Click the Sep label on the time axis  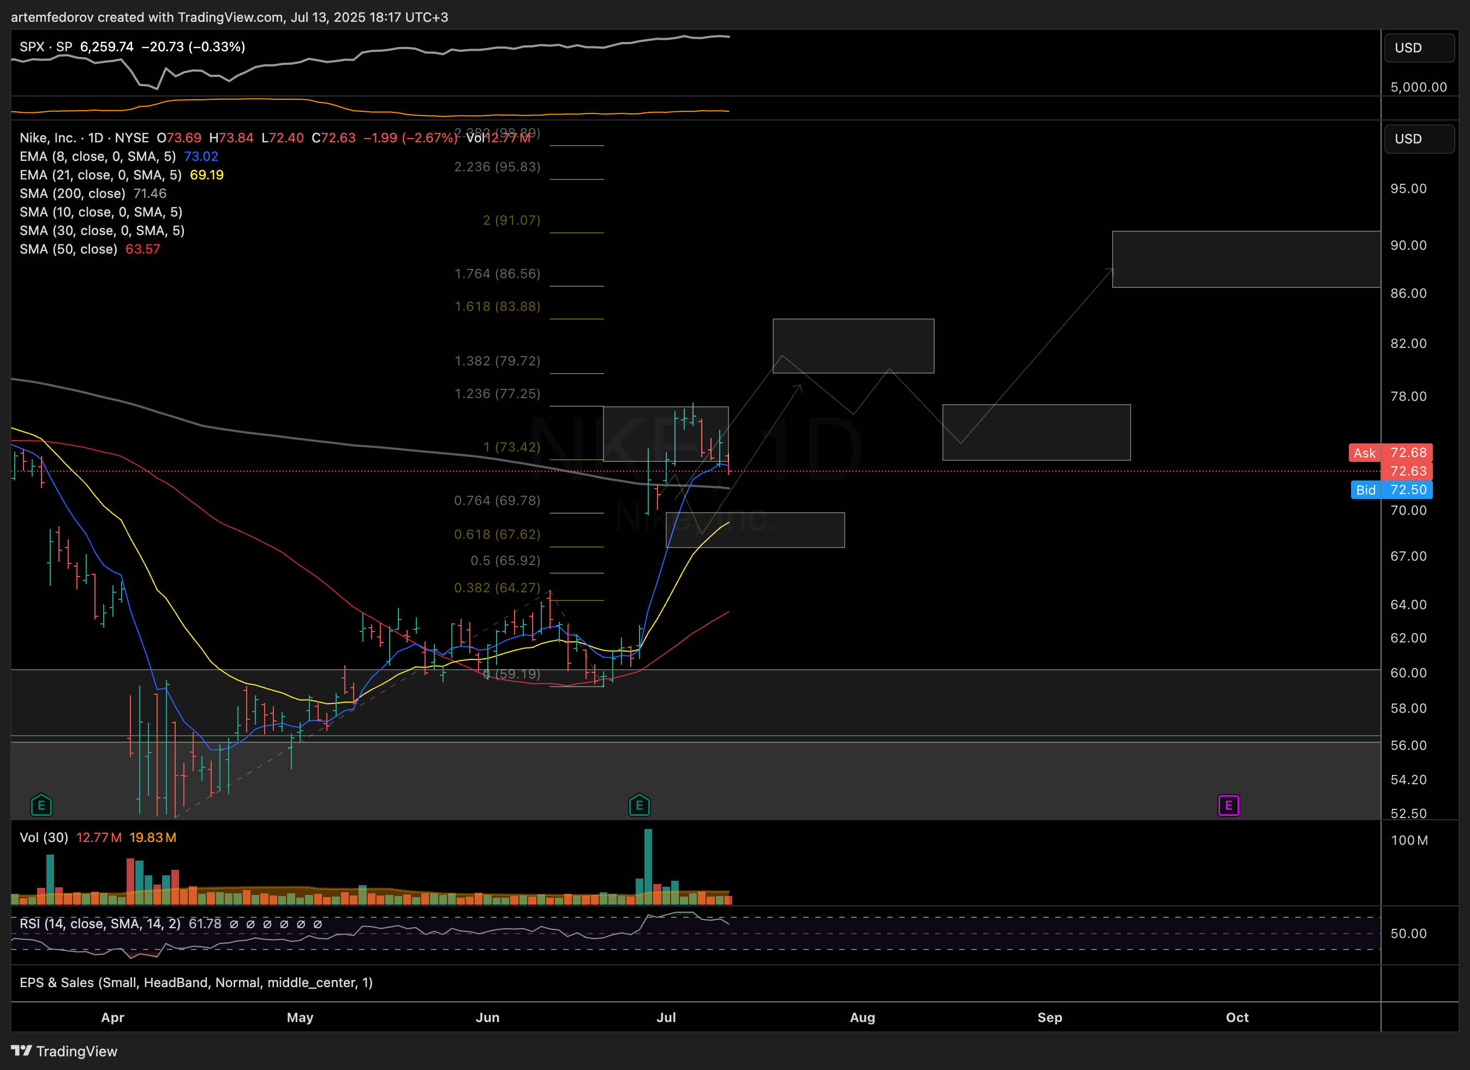1050,1017
